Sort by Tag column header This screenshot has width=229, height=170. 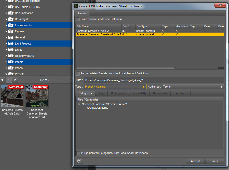[x=196, y=26]
